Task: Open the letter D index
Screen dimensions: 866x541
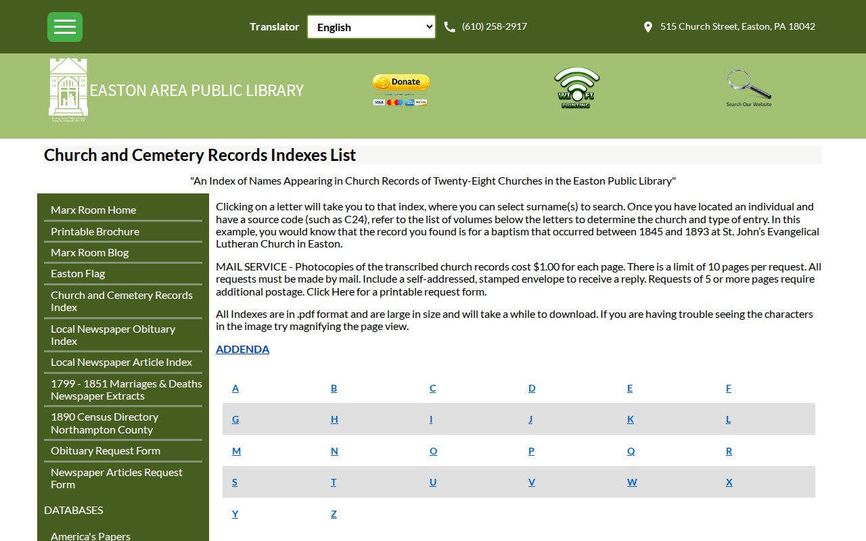Action: [x=532, y=388]
